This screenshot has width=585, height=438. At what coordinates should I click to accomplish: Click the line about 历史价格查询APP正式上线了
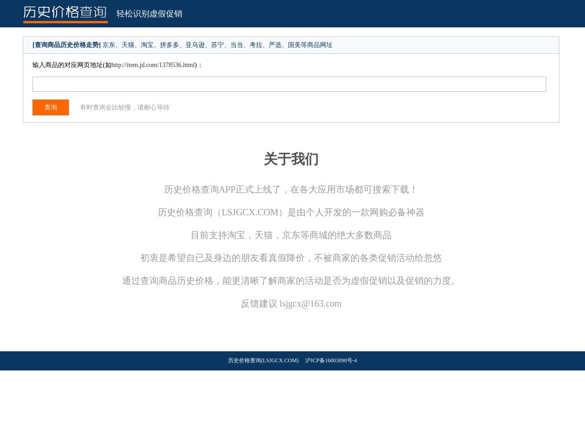click(291, 189)
